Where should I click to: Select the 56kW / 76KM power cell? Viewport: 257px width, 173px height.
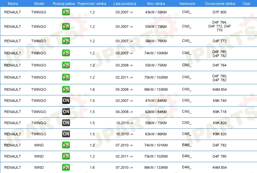[x=156, y=41]
